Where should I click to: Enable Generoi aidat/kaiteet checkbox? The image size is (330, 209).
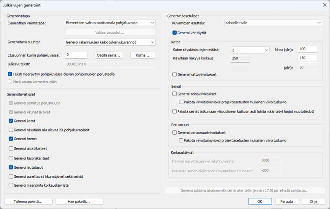[x=11, y=148]
